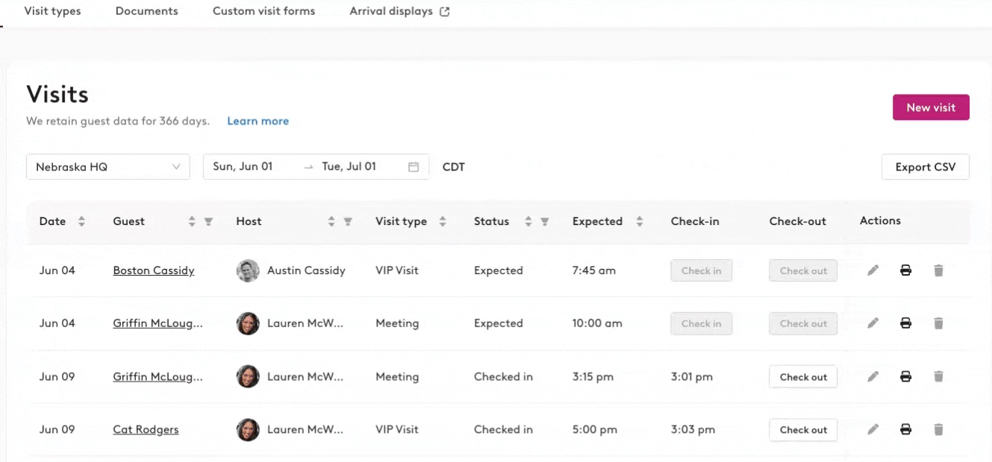
Task: Click Check out for Boston Cassidy
Action: point(803,270)
